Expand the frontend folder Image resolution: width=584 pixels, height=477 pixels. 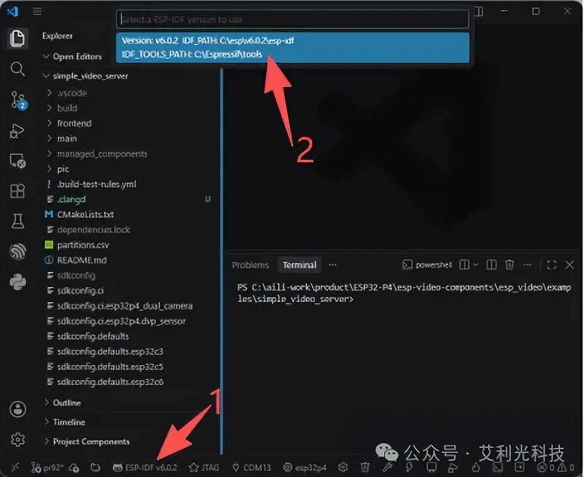(74, 123)
